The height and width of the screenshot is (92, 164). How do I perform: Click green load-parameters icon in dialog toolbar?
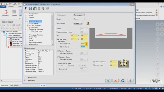(x=34, y=8)
